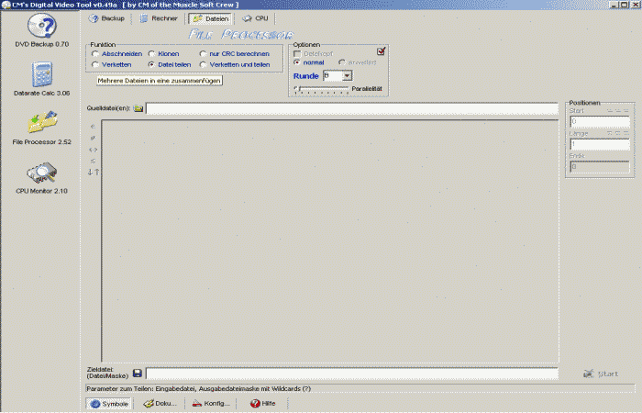Viewport: 642px width, 413px height.
Task: Select the Abschneiden function radio button
Action: click(94, 54)
